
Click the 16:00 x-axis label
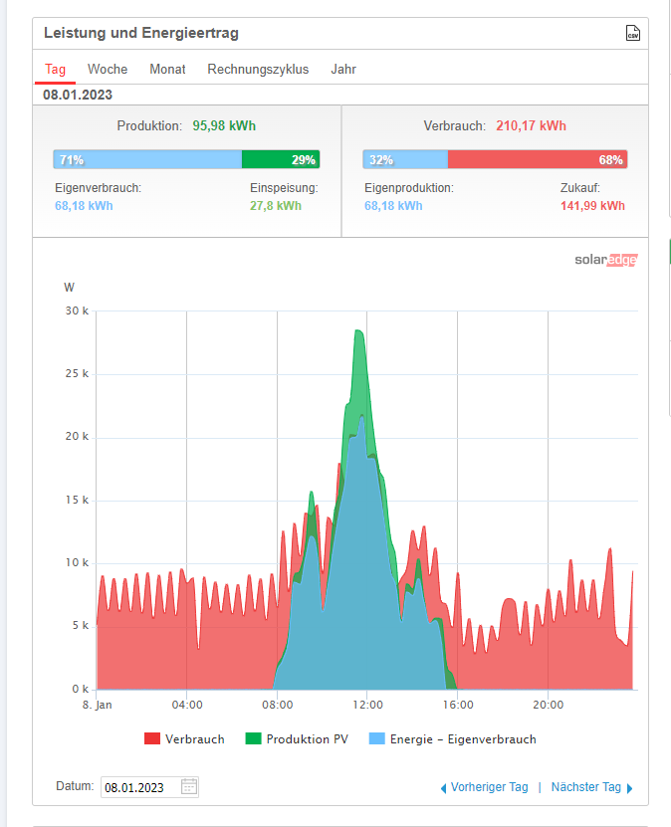tap(458, 705)
